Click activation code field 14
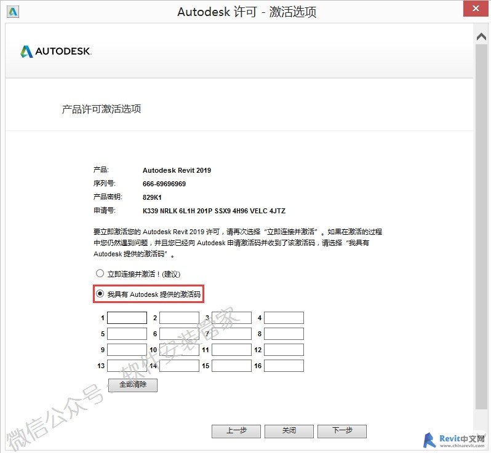 click(179, 366)
